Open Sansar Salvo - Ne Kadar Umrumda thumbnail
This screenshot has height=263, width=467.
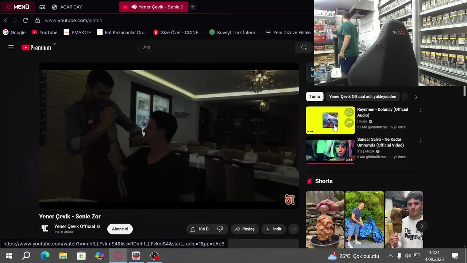[x=330, y=151]
